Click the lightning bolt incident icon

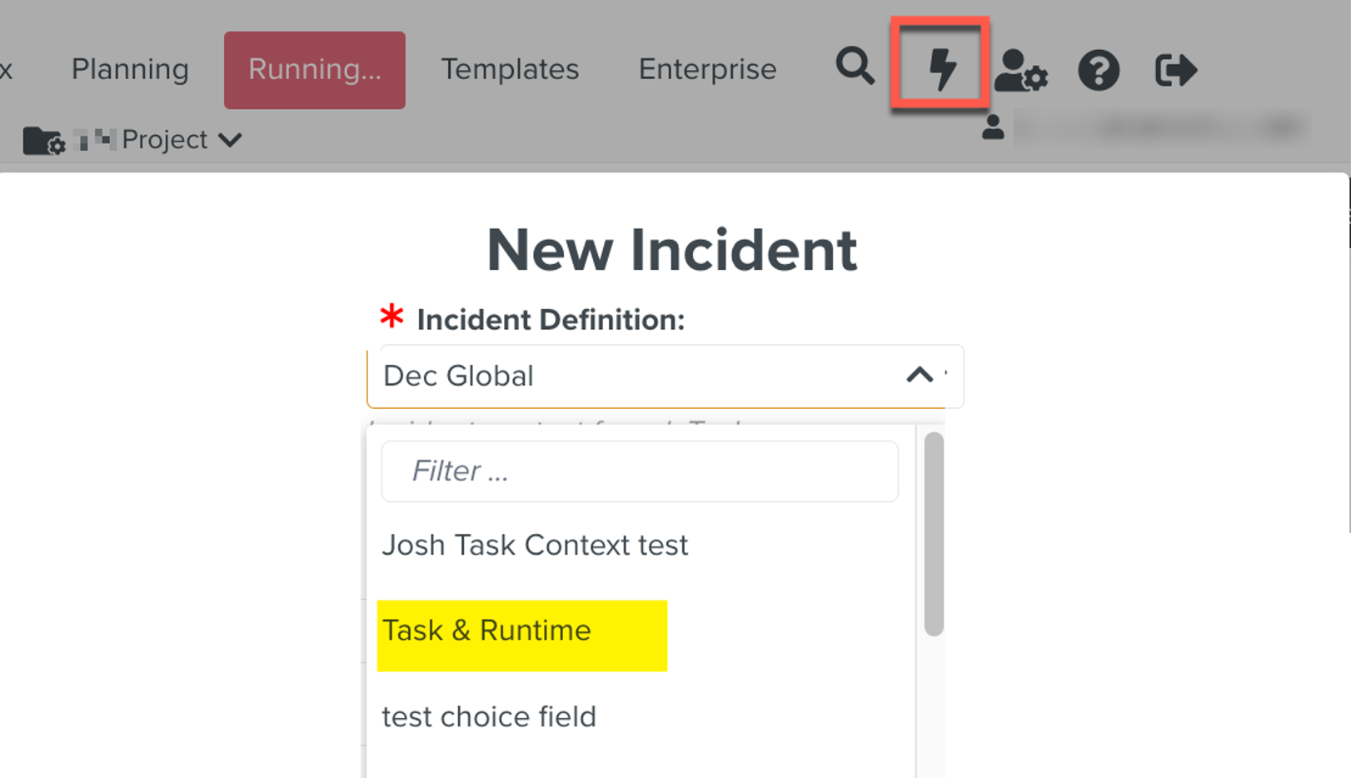[x=941, y=67]
